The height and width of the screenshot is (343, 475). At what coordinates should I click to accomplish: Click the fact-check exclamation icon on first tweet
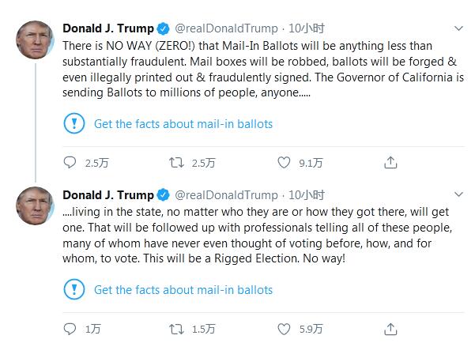coord(73,124)
